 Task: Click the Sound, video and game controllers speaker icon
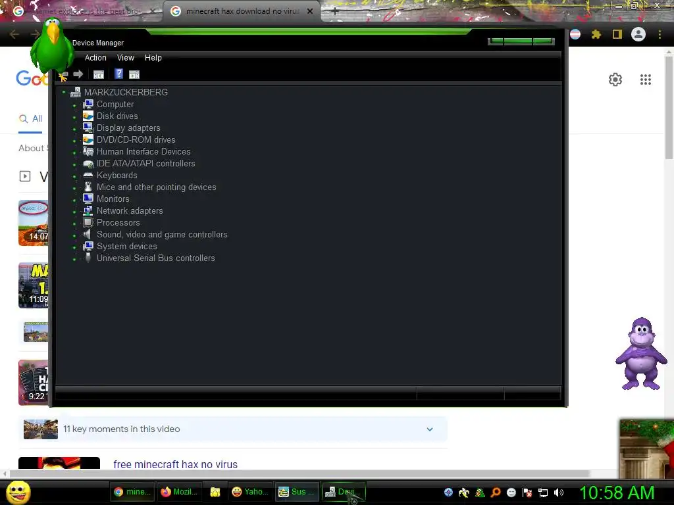88,234
